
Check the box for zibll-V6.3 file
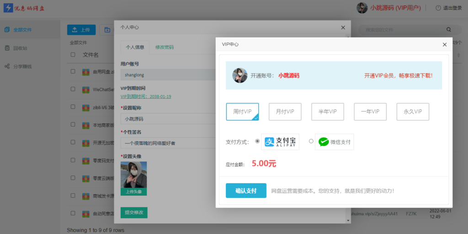point(73,106)
